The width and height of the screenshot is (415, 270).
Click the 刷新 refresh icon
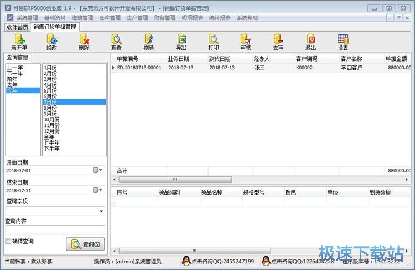click(149, 39)
